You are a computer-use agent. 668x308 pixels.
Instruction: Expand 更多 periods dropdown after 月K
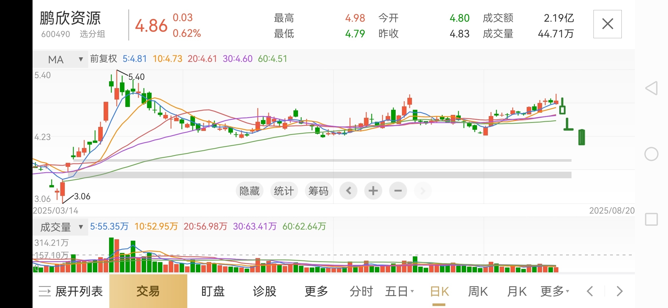tap(555, 291)
